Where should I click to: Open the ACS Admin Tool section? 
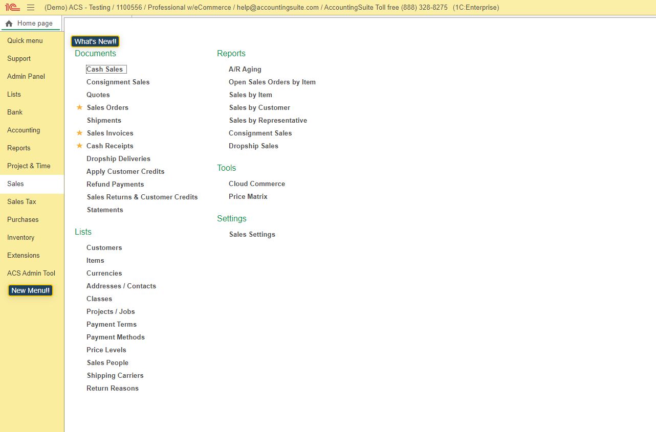click(x=32, y=274)
